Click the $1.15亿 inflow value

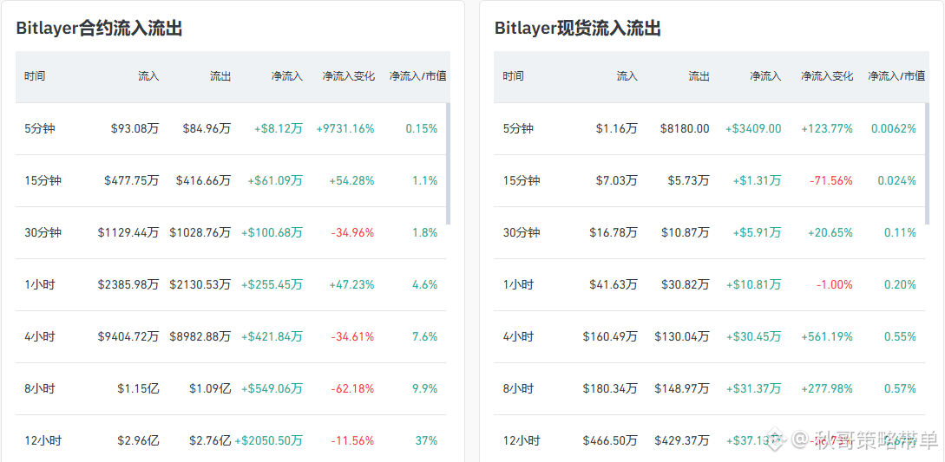(139, 388)
